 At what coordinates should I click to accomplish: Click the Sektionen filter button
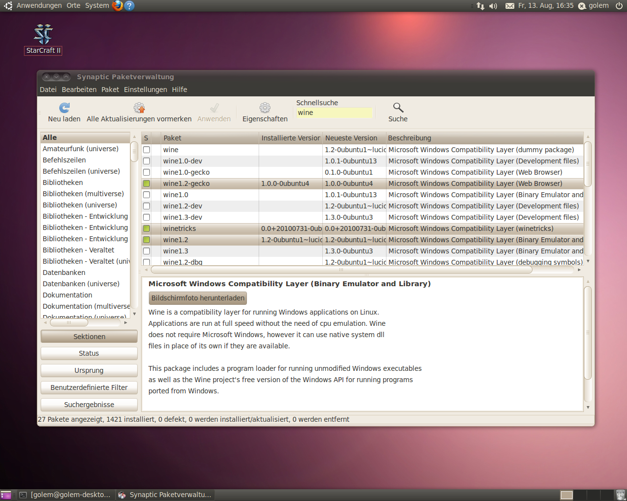point(89,337)
